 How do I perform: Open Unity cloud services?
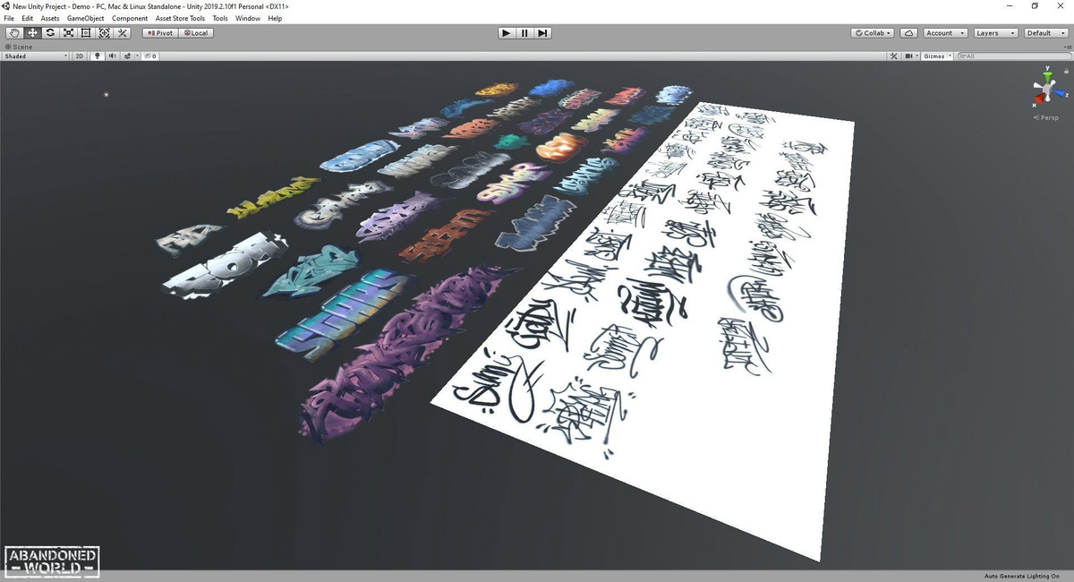[909, 33]
